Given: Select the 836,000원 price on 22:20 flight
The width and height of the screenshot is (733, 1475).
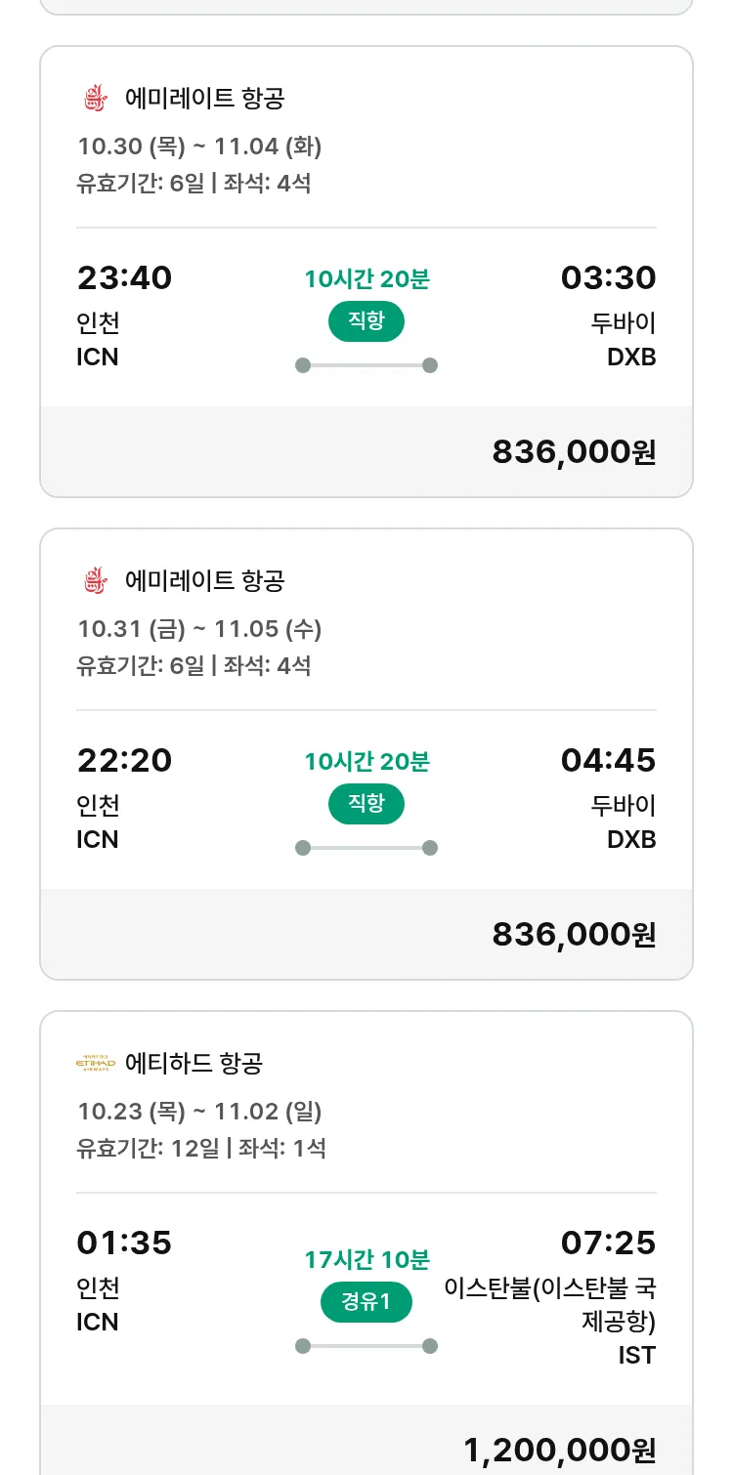Looking at the screenshot, I should pos(574,935).
